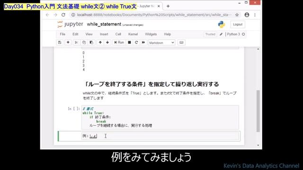Bookmark this page with the star icon
The image size is (303, 170).
click(x=237, y=15)
